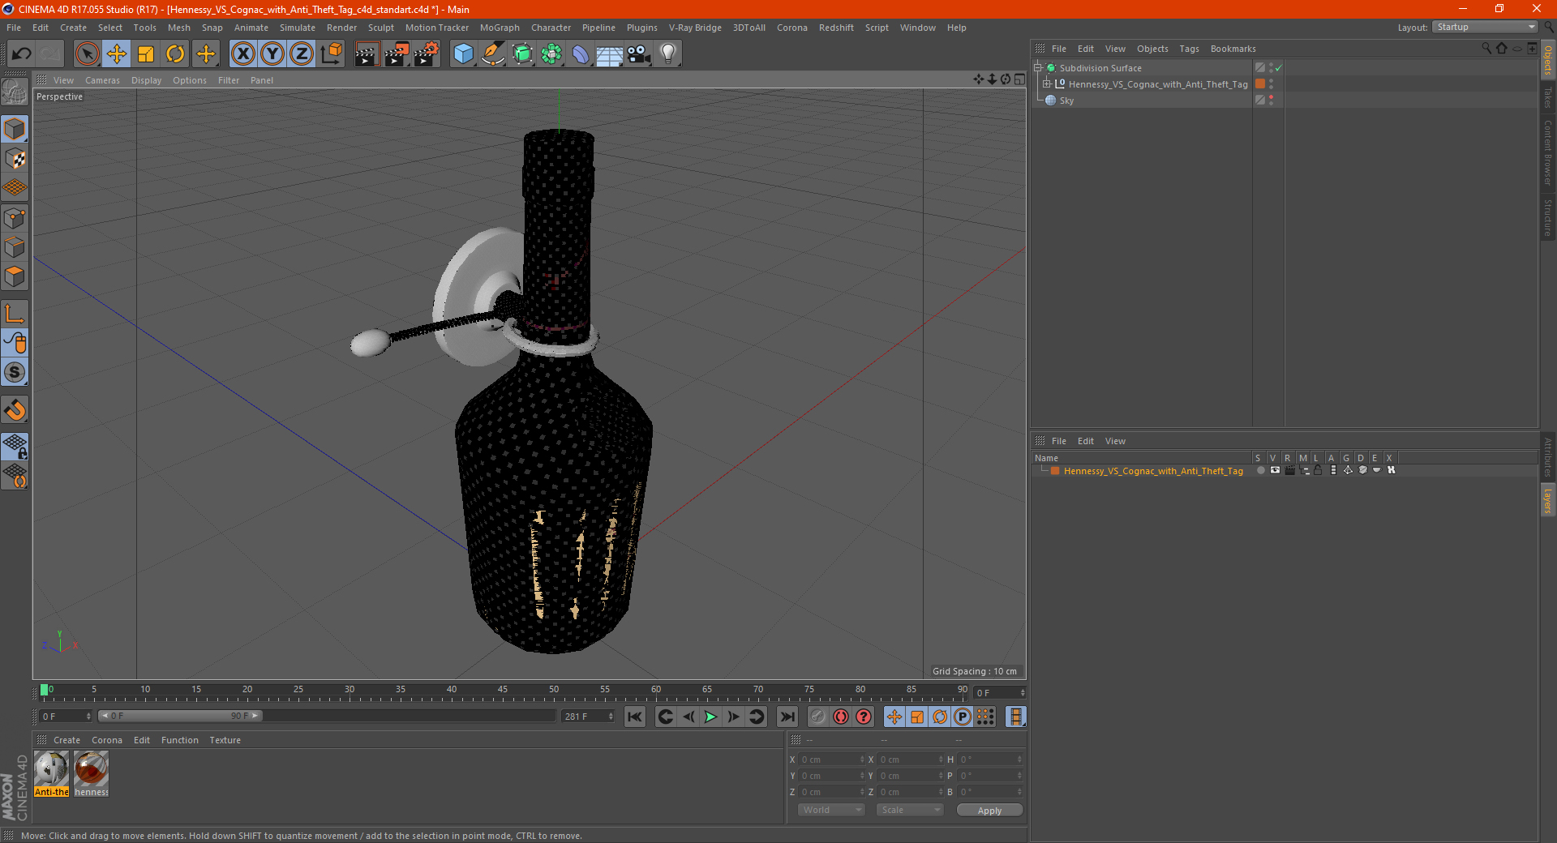Toggle the Locked Workplane icon
The image size is (1557, 843).
(15, 447)
